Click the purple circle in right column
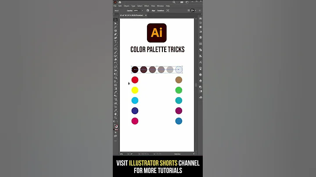This screenshot has width=316, height=177. (179, 110)
